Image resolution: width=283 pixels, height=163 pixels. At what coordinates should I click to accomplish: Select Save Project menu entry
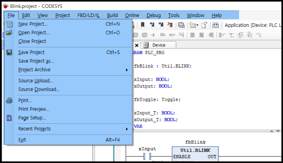coord(69,52)
